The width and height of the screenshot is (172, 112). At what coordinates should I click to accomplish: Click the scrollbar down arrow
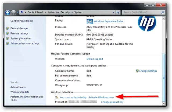coord(164,104)
